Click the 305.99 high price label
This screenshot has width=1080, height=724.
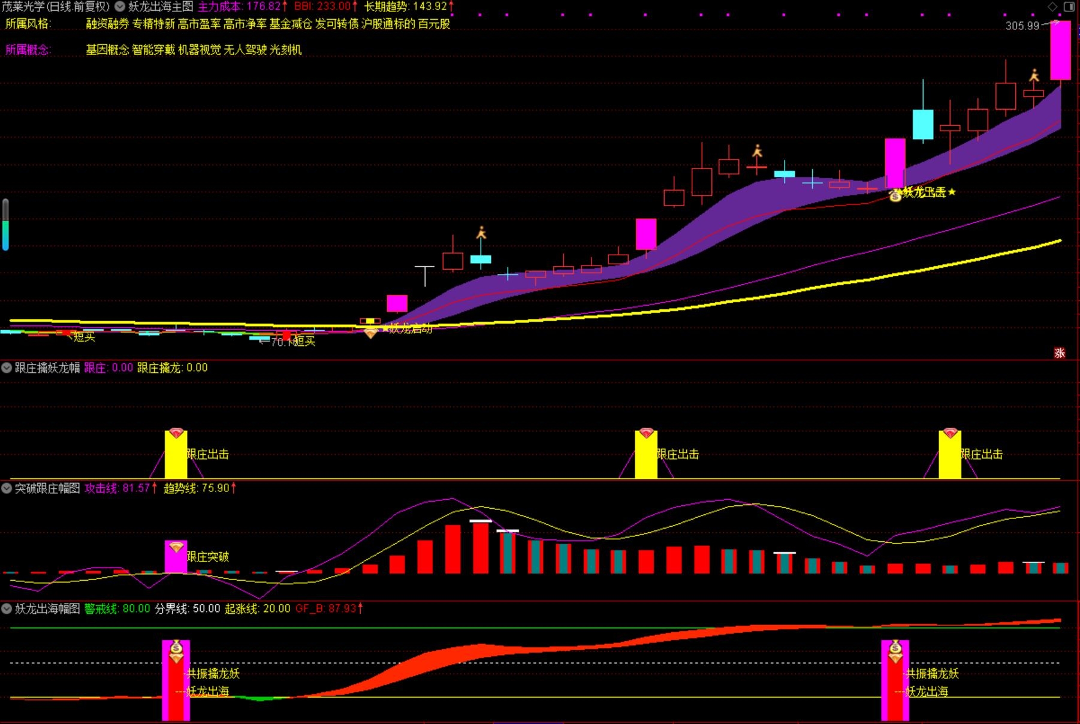[1022, 26]
